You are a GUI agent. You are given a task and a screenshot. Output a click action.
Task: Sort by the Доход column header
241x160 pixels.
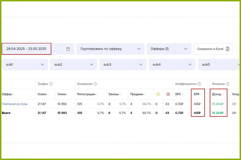218,94
